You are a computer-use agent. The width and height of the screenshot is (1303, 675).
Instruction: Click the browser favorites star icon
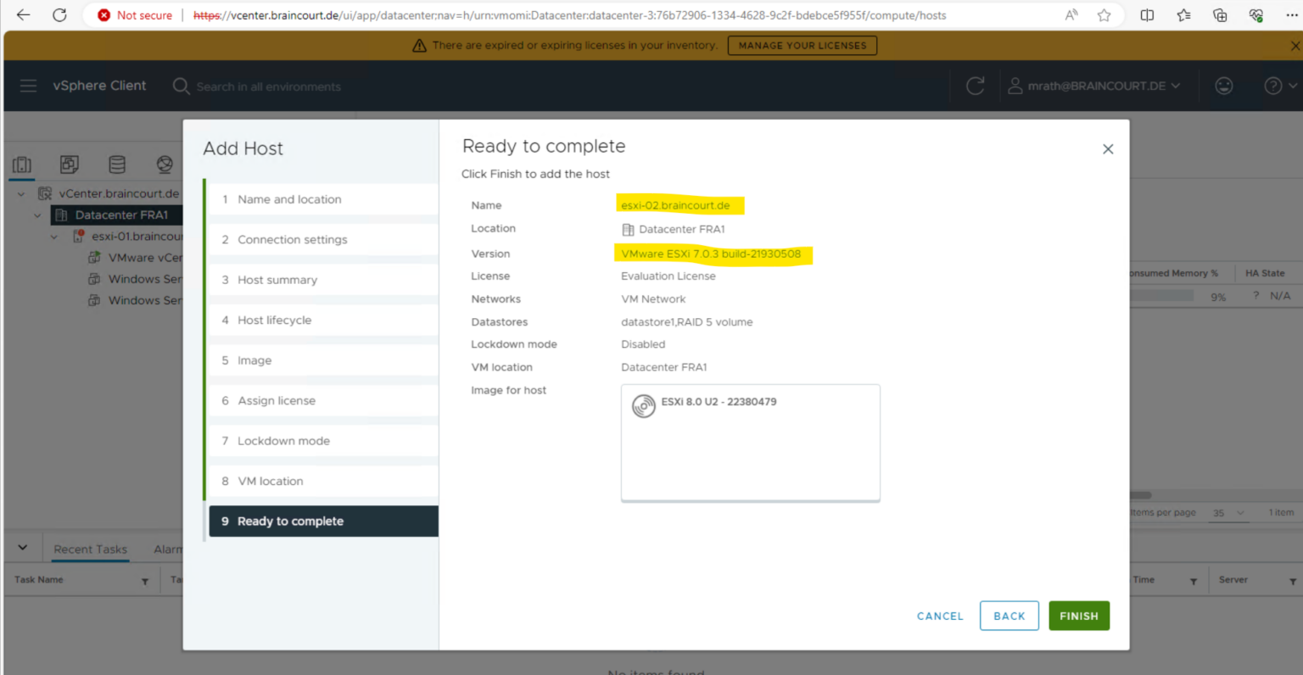tap(1103, 14)
